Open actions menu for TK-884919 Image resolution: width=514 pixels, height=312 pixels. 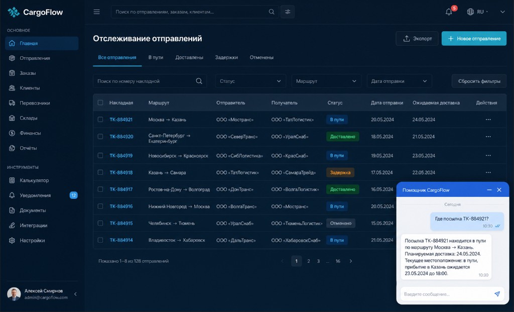pos(488,156)
